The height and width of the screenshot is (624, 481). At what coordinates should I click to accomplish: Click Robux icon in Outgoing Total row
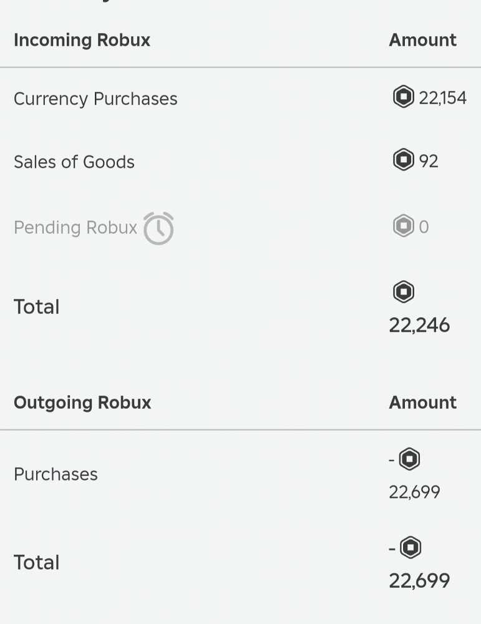(x=410, y=548)
